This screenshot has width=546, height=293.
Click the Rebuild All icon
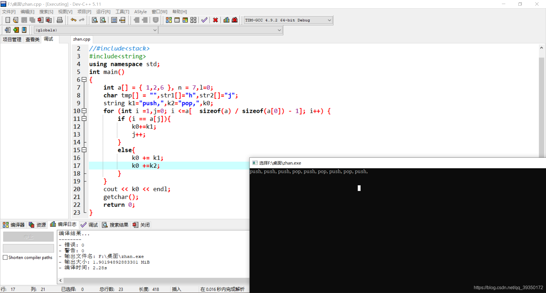click(x=194, y=20)
